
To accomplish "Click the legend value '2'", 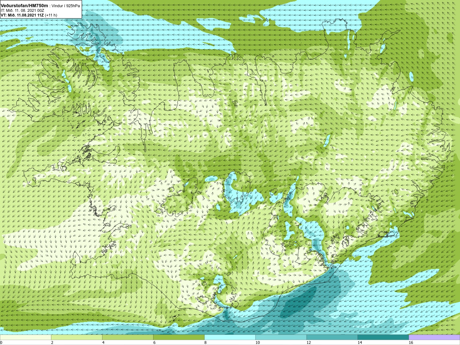I will 52,342.
